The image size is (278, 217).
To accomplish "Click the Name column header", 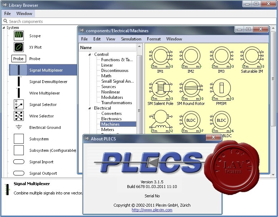I will [x=108, y=48].
